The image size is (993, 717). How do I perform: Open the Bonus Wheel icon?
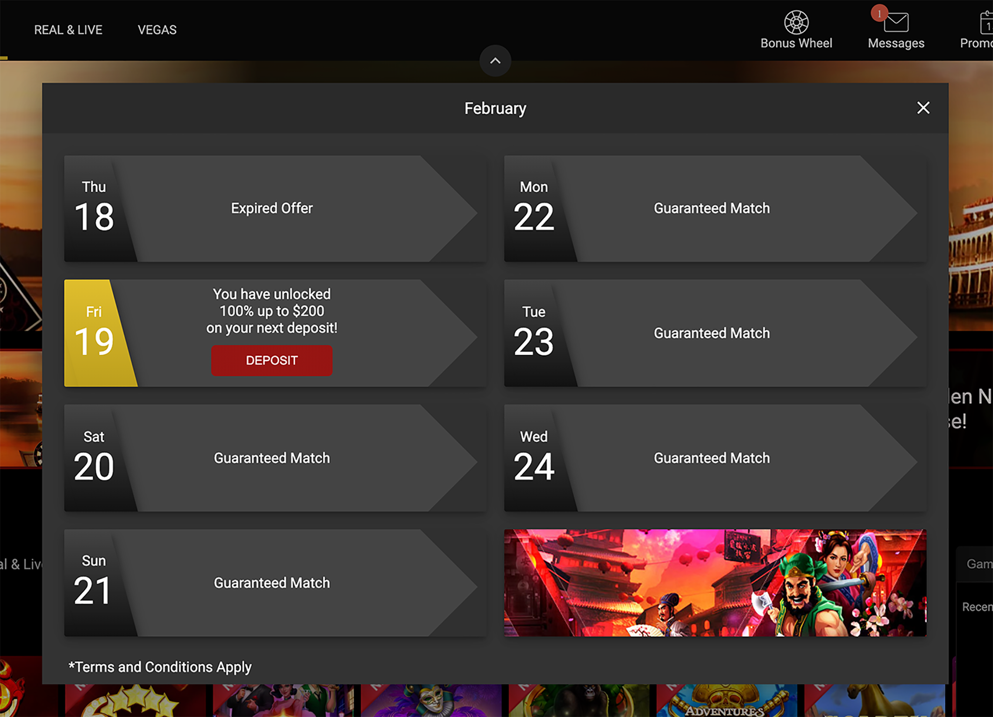pyautogui.click(x=796, y=22)
